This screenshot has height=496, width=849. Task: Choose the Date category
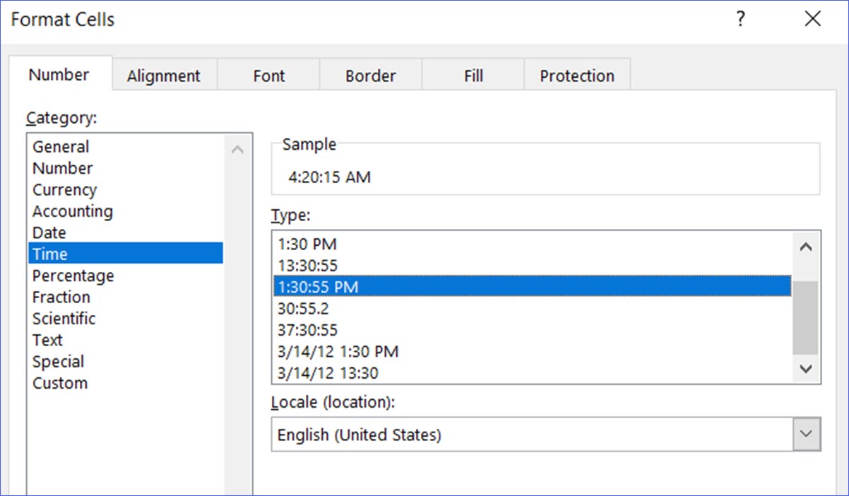click(49, 232)
